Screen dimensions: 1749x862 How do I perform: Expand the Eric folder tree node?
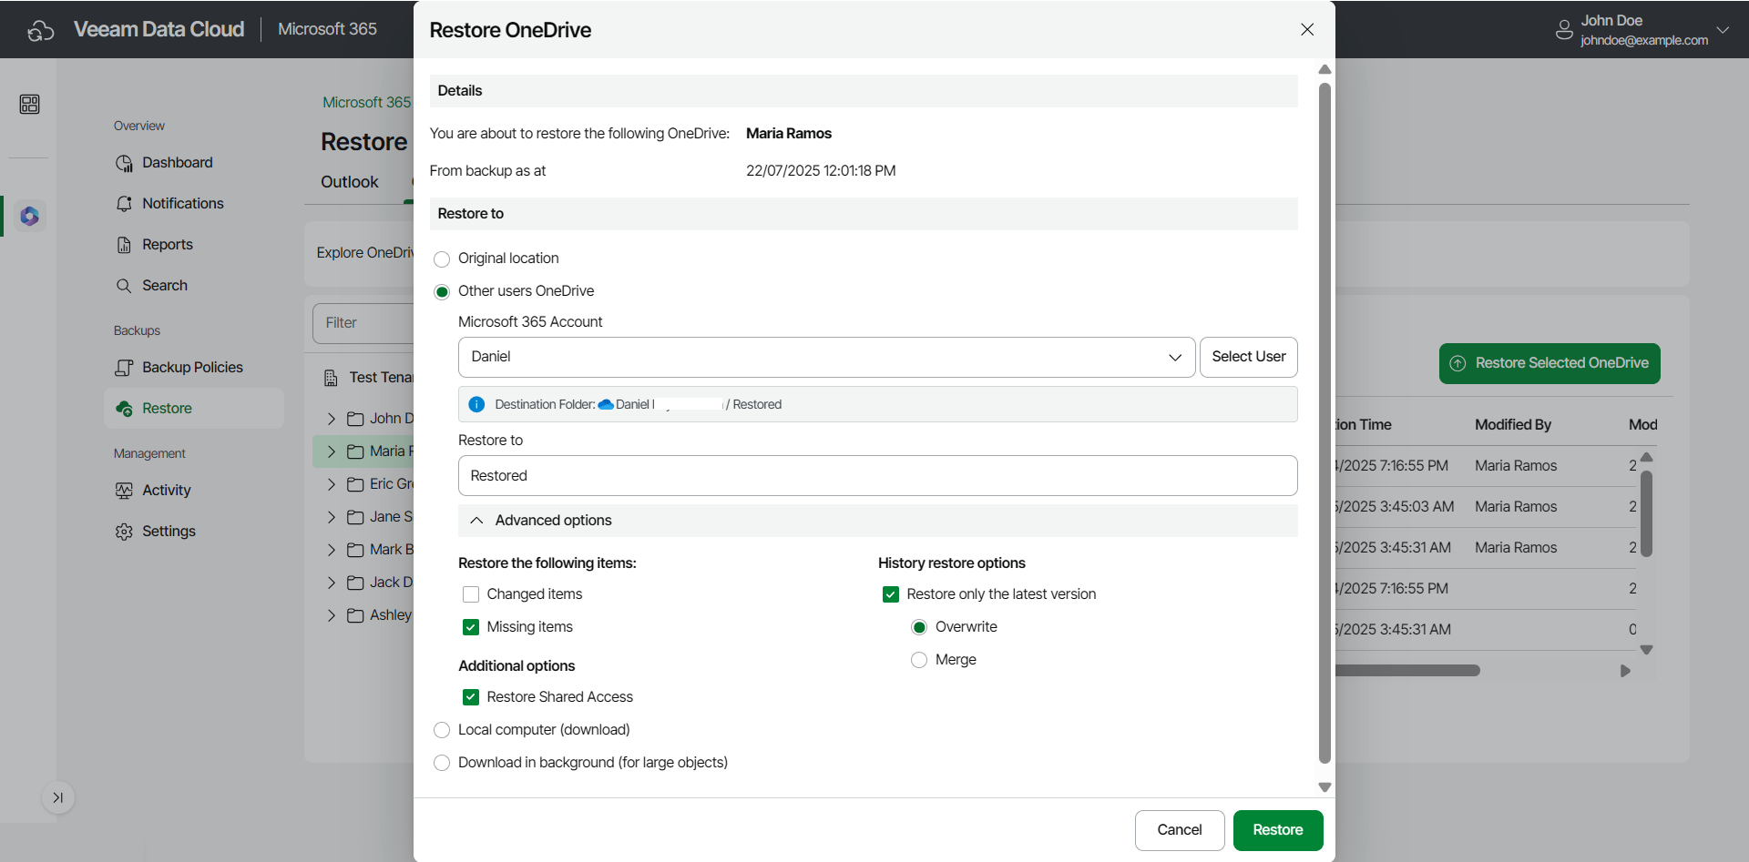pyautogui.click(x=332, y=484)
